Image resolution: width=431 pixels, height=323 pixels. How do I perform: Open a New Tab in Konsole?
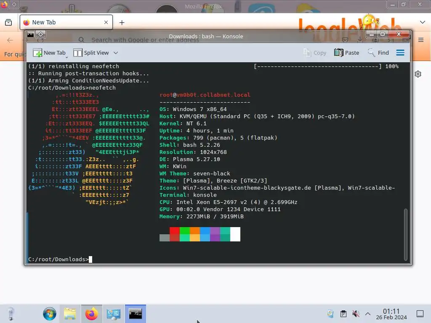(x=49, y=53)
